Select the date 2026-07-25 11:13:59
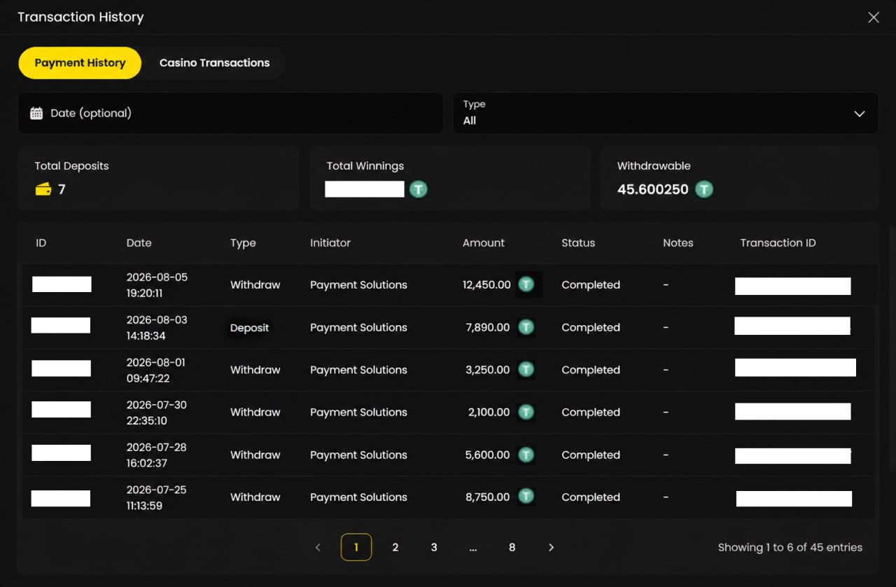The height and width of the screenshot is (587, 896). (157, 497)
